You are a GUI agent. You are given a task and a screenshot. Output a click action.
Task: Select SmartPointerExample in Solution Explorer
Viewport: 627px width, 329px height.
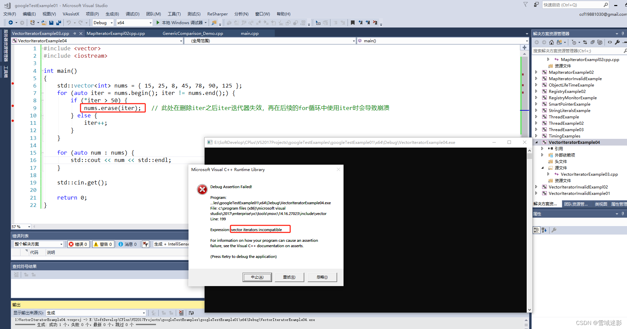click(x=570, y=104)
